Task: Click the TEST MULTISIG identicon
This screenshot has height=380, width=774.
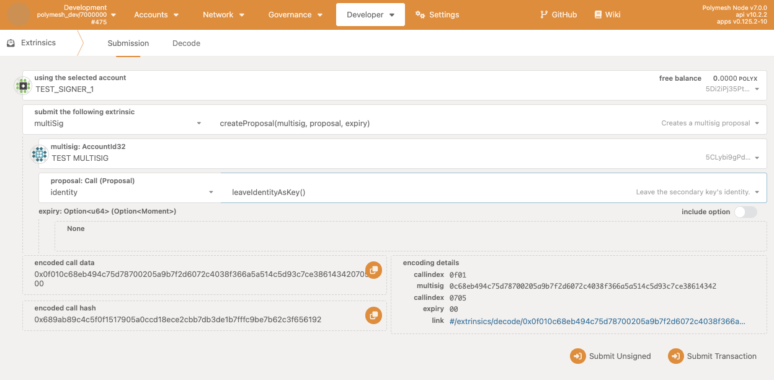Action: pyautogui.click(x=40, y=154)
